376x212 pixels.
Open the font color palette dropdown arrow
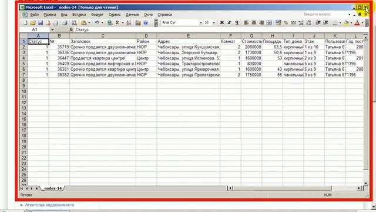(362, 23)
